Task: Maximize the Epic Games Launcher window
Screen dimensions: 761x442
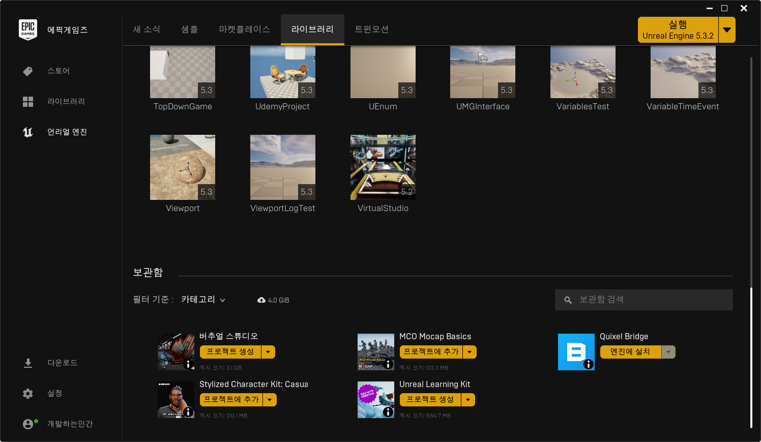Action: point(724,8)
